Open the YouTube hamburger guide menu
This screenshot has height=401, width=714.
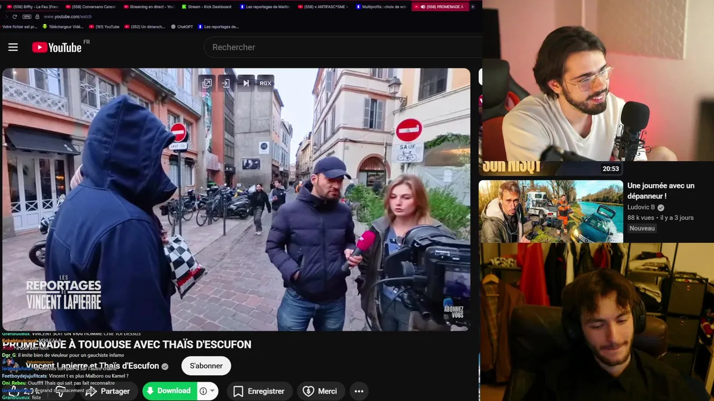13,47
